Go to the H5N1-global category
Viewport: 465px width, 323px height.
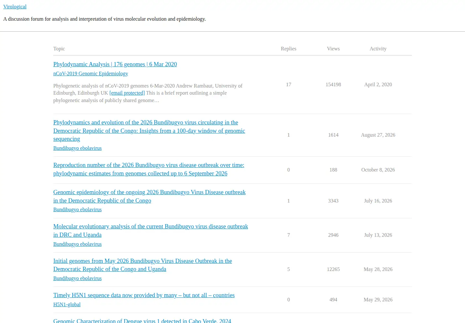(x=67, y=305)
